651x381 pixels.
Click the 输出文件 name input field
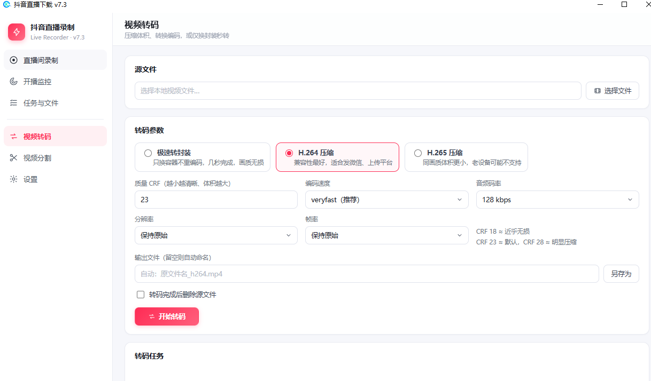pos(367,274)
